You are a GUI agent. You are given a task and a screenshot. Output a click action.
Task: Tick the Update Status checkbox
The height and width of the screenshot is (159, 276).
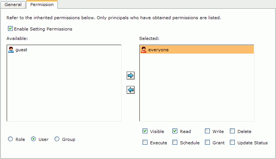tap(233, 142)
